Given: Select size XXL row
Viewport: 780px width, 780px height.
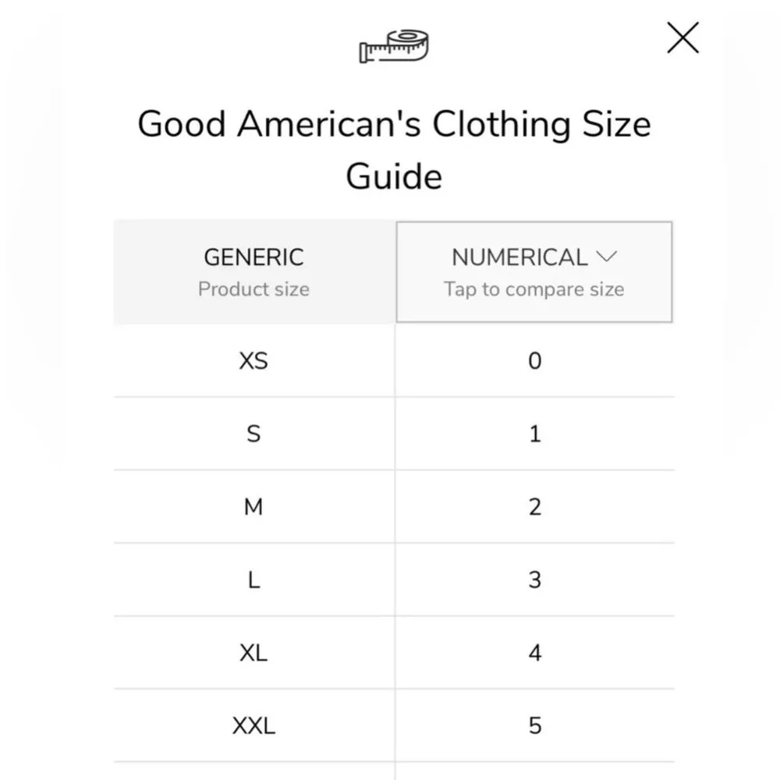Looking at the screenshot, I should pyautogui.click(x=253, y=725).
